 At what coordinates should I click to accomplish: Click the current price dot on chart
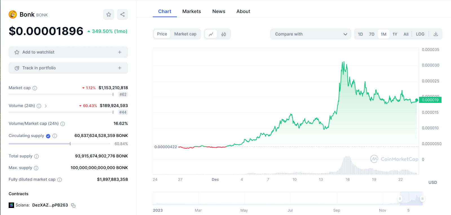[x=417, y=100]
